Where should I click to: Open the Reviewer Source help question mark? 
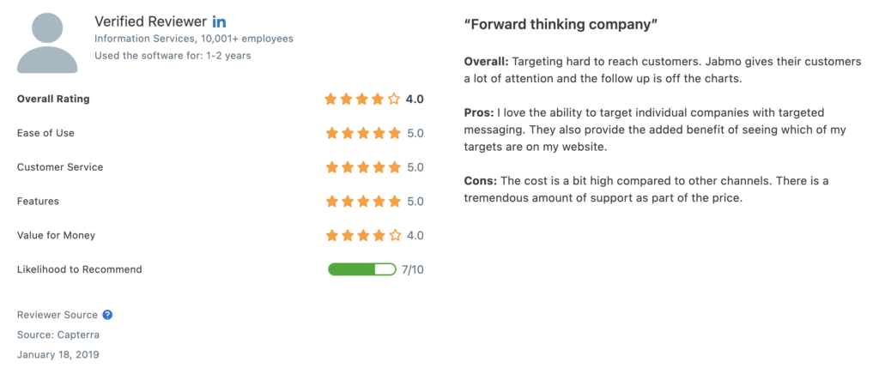(107, 315)
